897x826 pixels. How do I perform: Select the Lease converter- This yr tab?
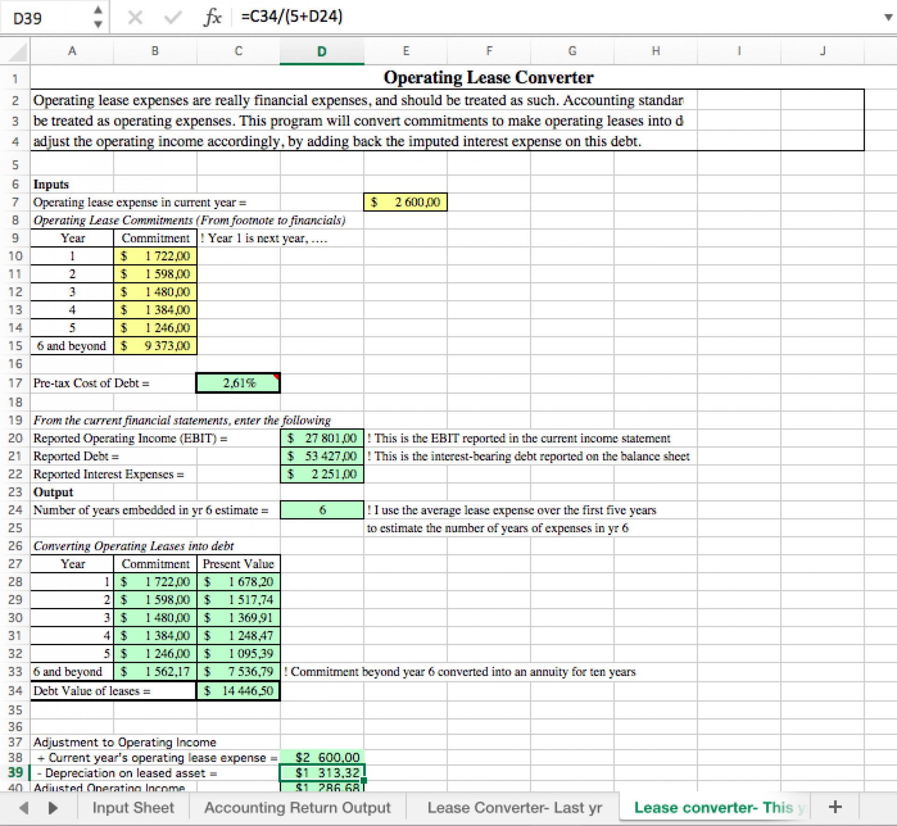[x=716, y=807]
